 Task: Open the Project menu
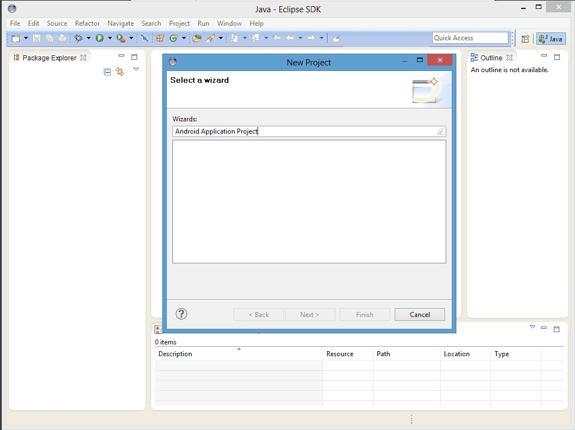pyautogui.click(x=179, y=23)
